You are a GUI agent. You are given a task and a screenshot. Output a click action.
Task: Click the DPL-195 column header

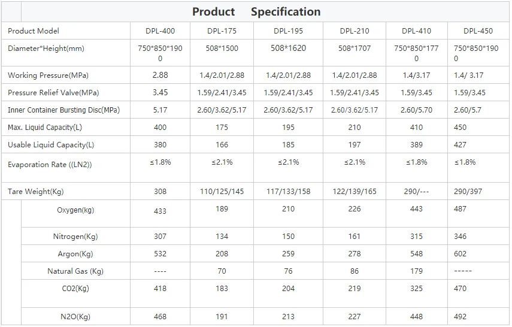pyautogui.click(x=288, y=31)
